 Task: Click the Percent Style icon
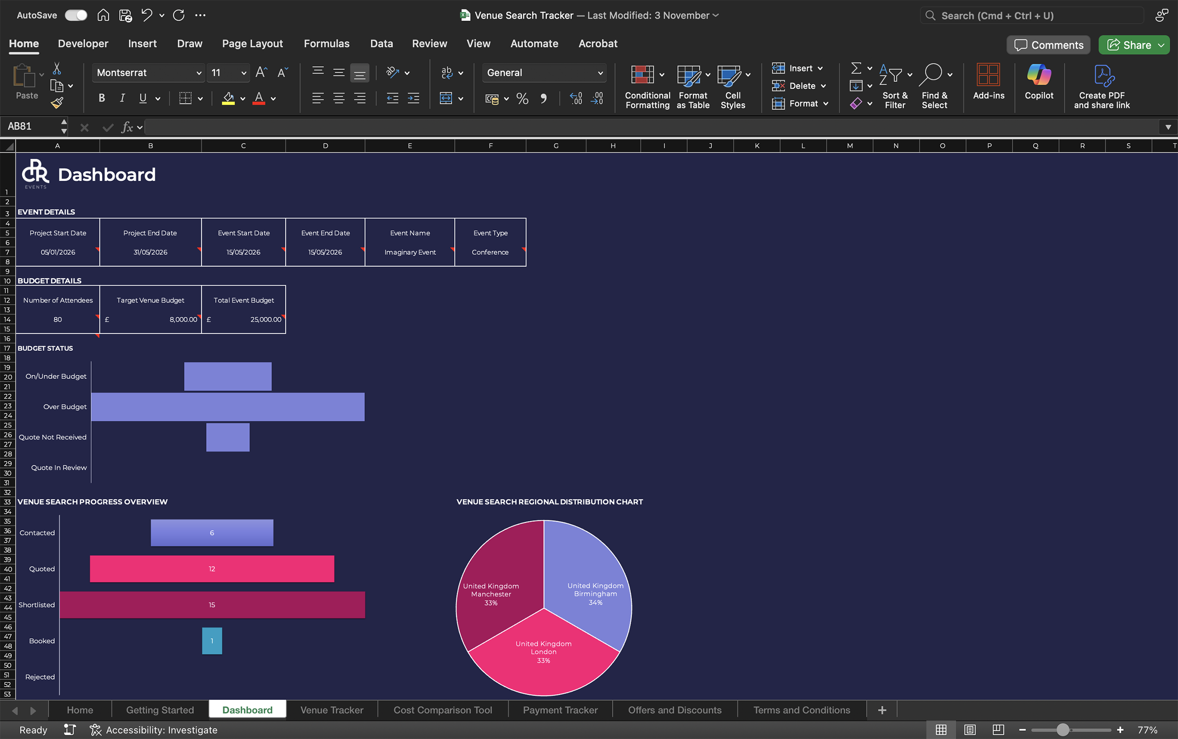click(x=522, y=99)
